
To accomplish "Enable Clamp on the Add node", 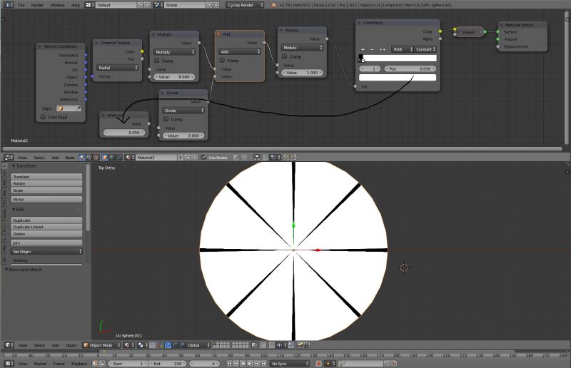I will [x=222, y=61].
